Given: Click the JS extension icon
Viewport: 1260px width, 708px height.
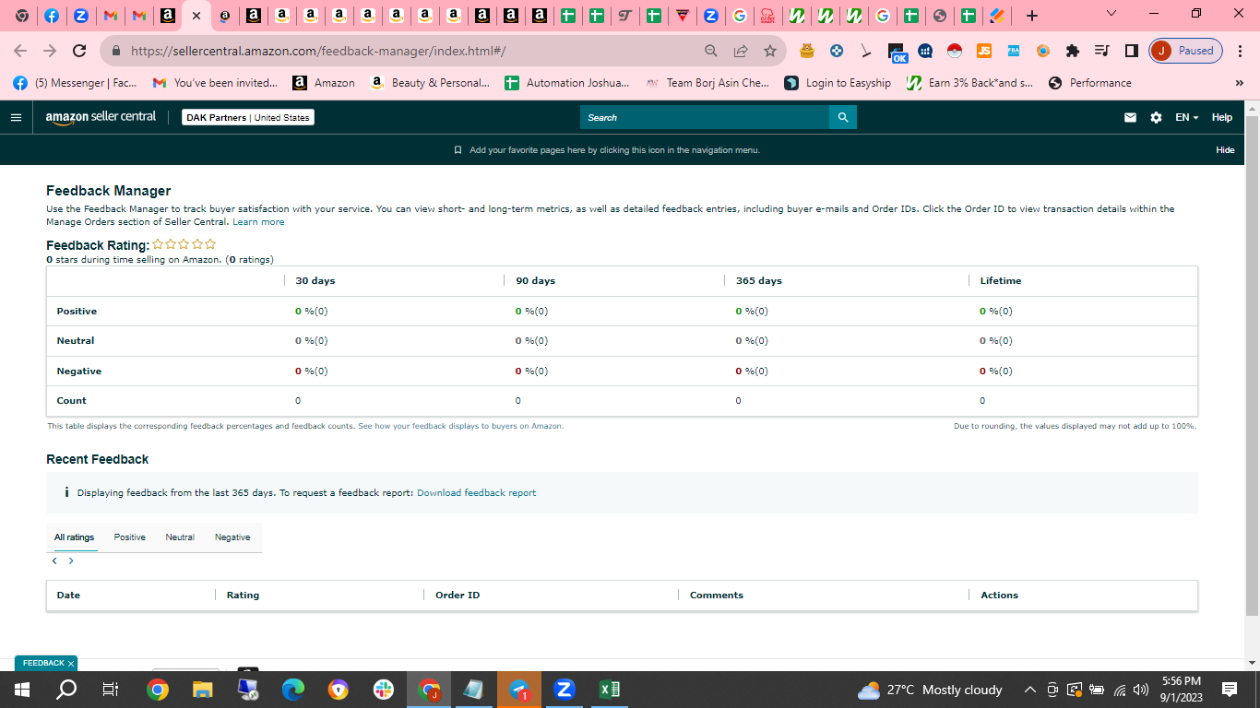Looking at the screenshot, I should pyautogui.click(x=983, y=51).
